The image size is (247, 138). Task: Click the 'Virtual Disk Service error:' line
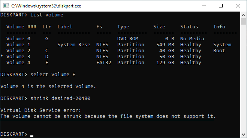click(40, 110)
